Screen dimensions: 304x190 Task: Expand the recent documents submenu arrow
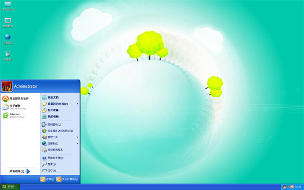pyautogui.click(x=77, y=104)
